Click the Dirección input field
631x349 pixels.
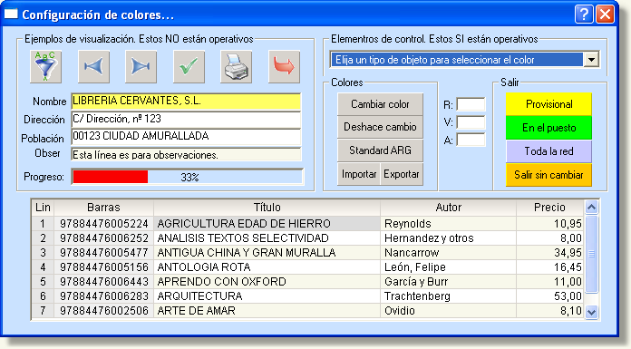pos(186,119)
